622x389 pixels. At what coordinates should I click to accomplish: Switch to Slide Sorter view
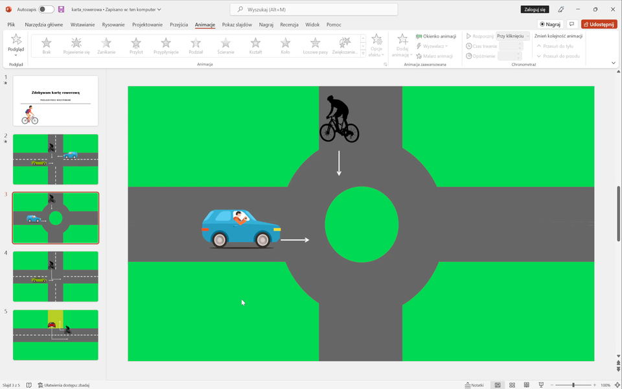pos(512,385)
